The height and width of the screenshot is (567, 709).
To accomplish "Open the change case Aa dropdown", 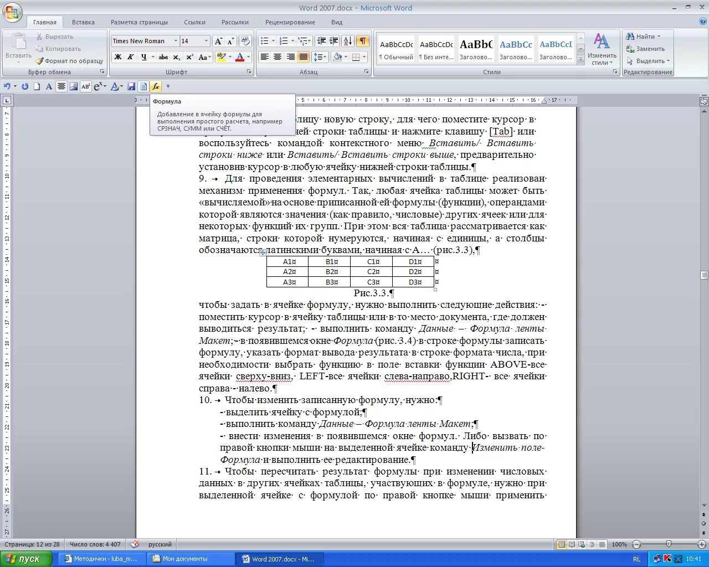I will 204,57.
